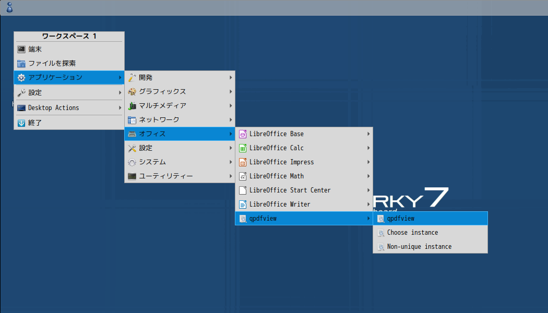Open LibreOffice Writer entry
The image size is (548, 313).
tap(304, 204)
